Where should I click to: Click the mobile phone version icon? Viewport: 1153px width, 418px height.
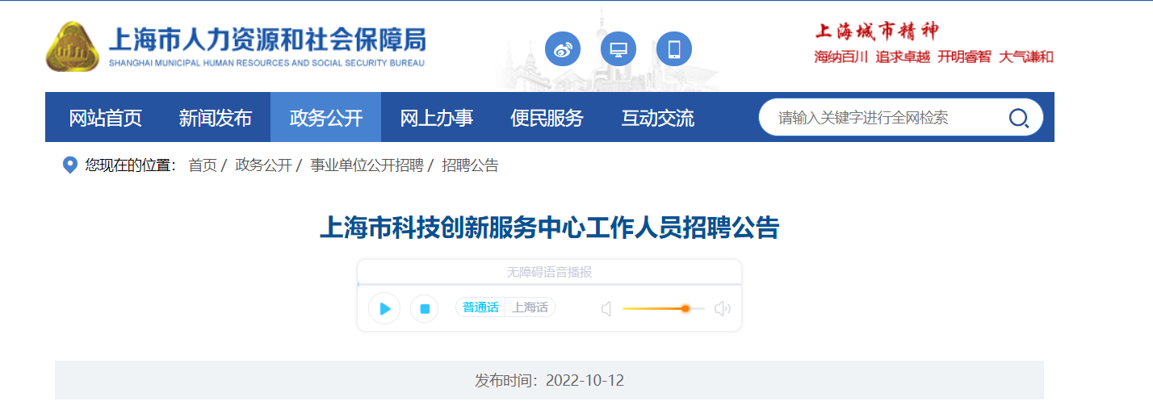click(x=674, y=49)
